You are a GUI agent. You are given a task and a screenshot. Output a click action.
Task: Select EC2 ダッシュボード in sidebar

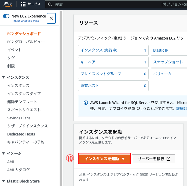[24, 34]
